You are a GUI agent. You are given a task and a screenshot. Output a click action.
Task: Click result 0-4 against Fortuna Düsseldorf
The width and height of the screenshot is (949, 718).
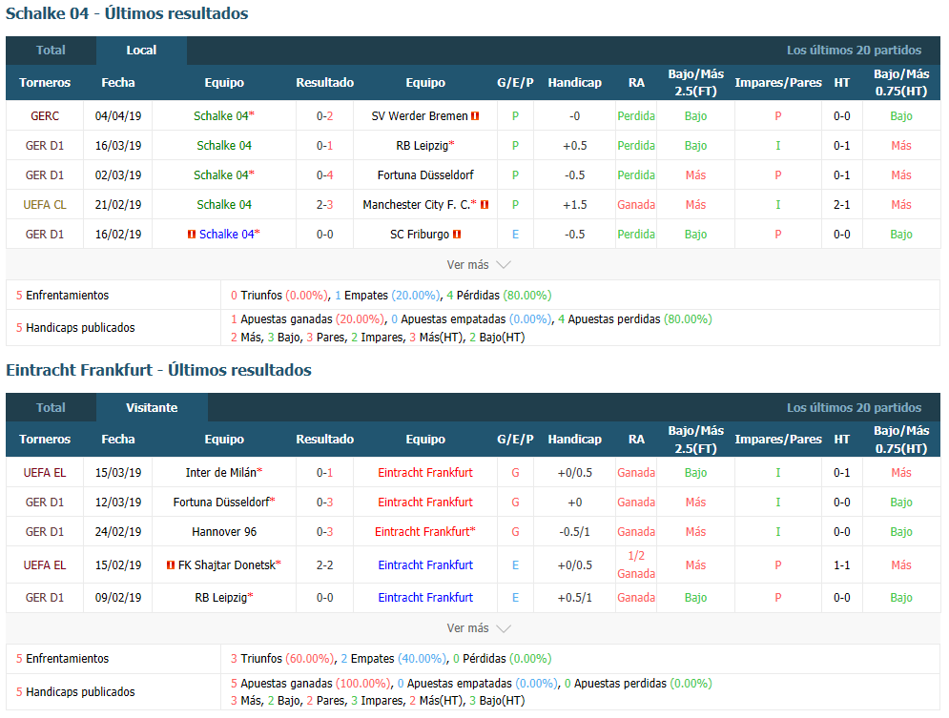pyautogui.click(x=325, y=175)
